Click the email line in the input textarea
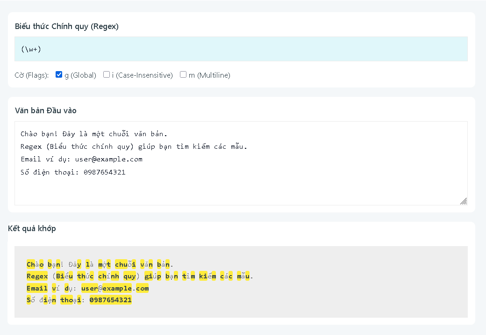Image resolution: width=486 pixels, height=335 pixels. coord(81,159)
